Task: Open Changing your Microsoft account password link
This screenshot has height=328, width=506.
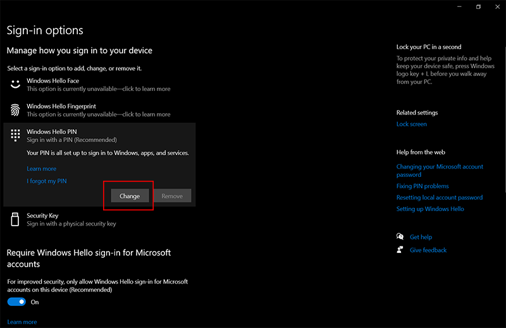Action: pos(440,171)
